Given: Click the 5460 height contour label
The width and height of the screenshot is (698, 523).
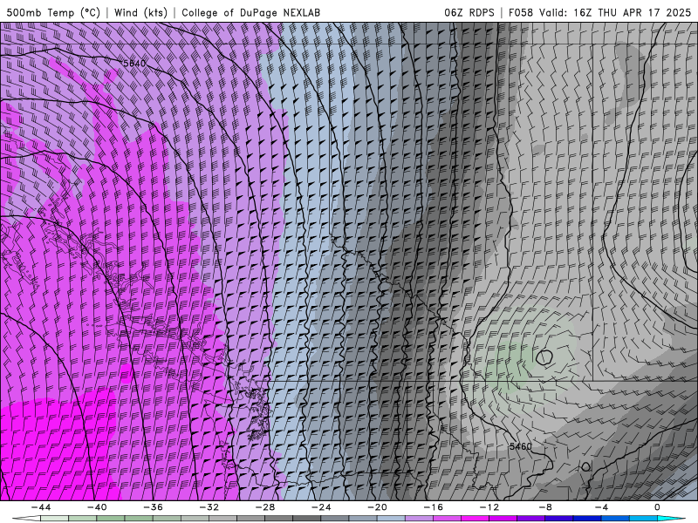Looking at the screenshot, I should click(x=520, y=446).
